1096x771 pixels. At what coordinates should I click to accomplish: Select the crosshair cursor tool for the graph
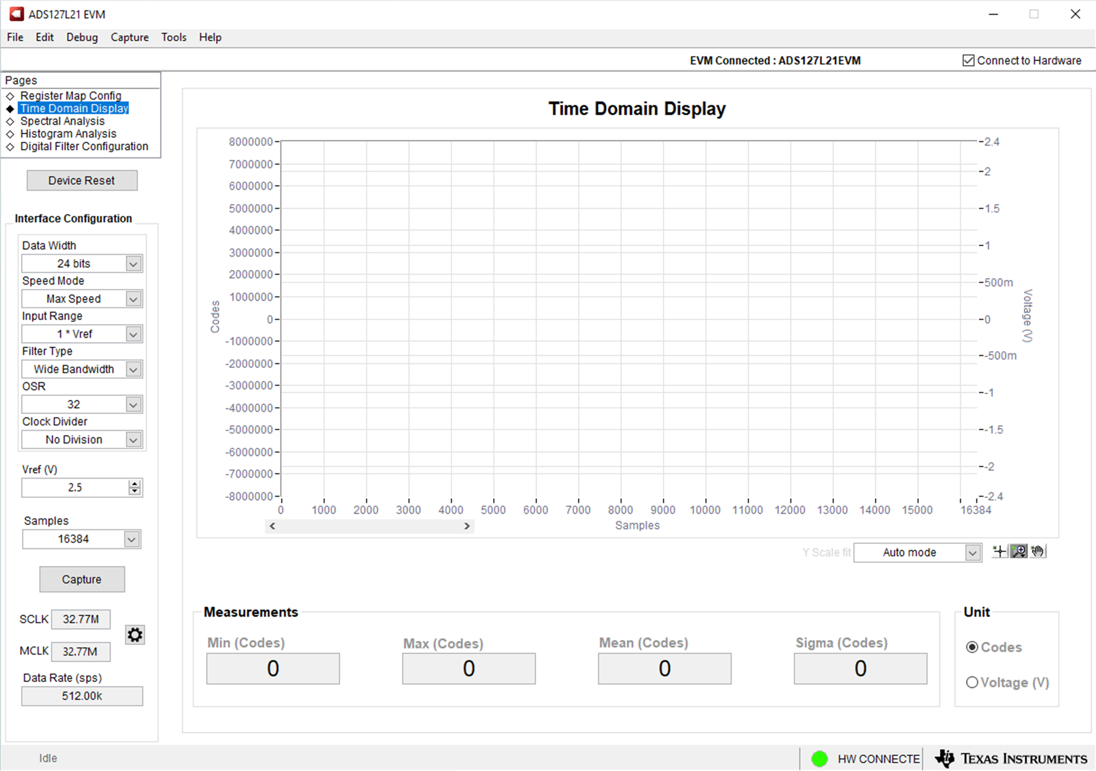(999, 551)
